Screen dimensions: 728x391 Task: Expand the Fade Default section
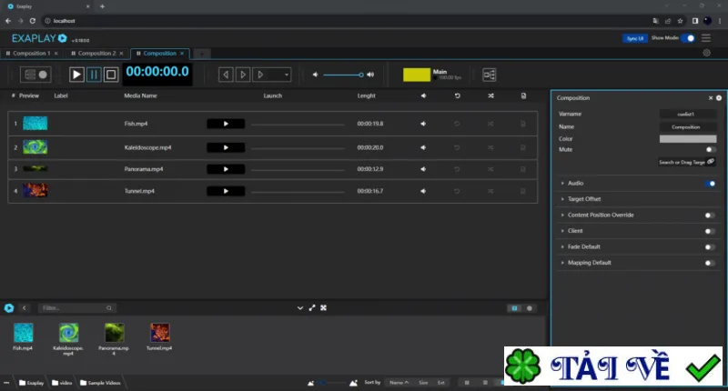pyautogui.click(x=583, y=246)
